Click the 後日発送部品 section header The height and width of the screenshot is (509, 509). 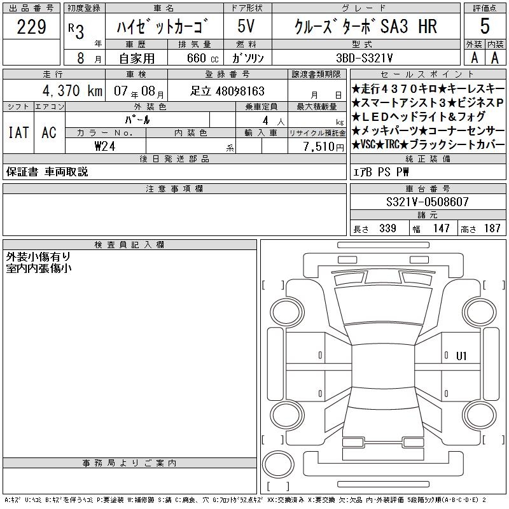click(x=174, y=158)
